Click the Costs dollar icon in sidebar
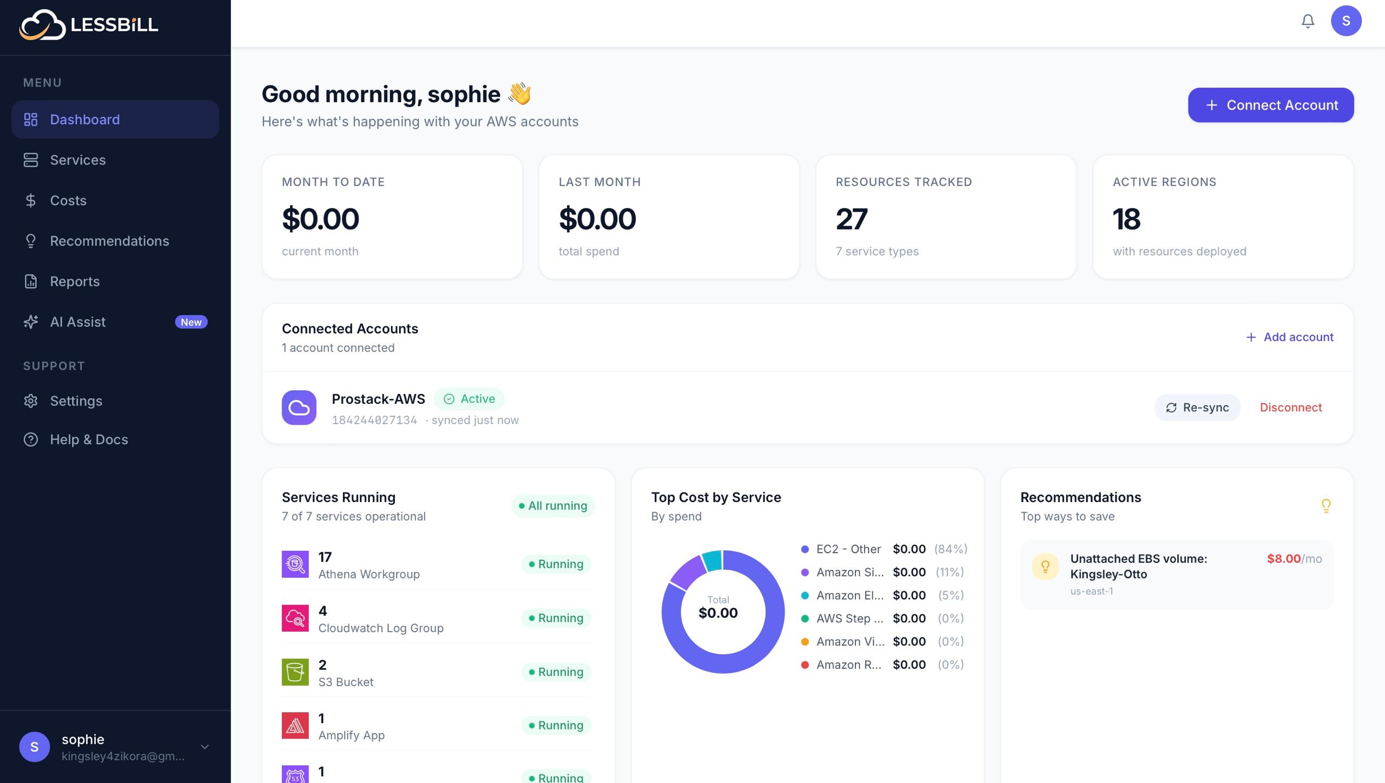The width and height of the screenshot is (1385, 783). 31,201
